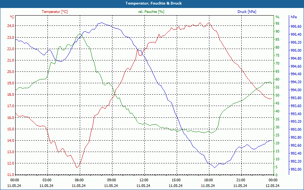
Task: Click the green '%' axis unit label
Action: tap(277, 17)
